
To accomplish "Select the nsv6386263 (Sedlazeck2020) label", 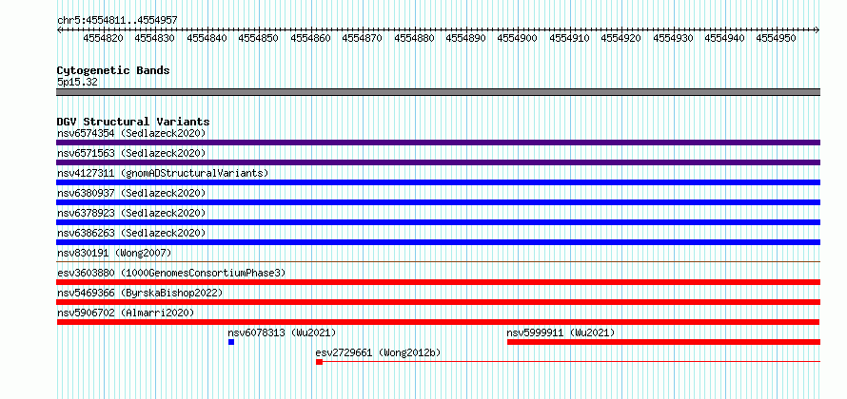I will pos(131,233).
